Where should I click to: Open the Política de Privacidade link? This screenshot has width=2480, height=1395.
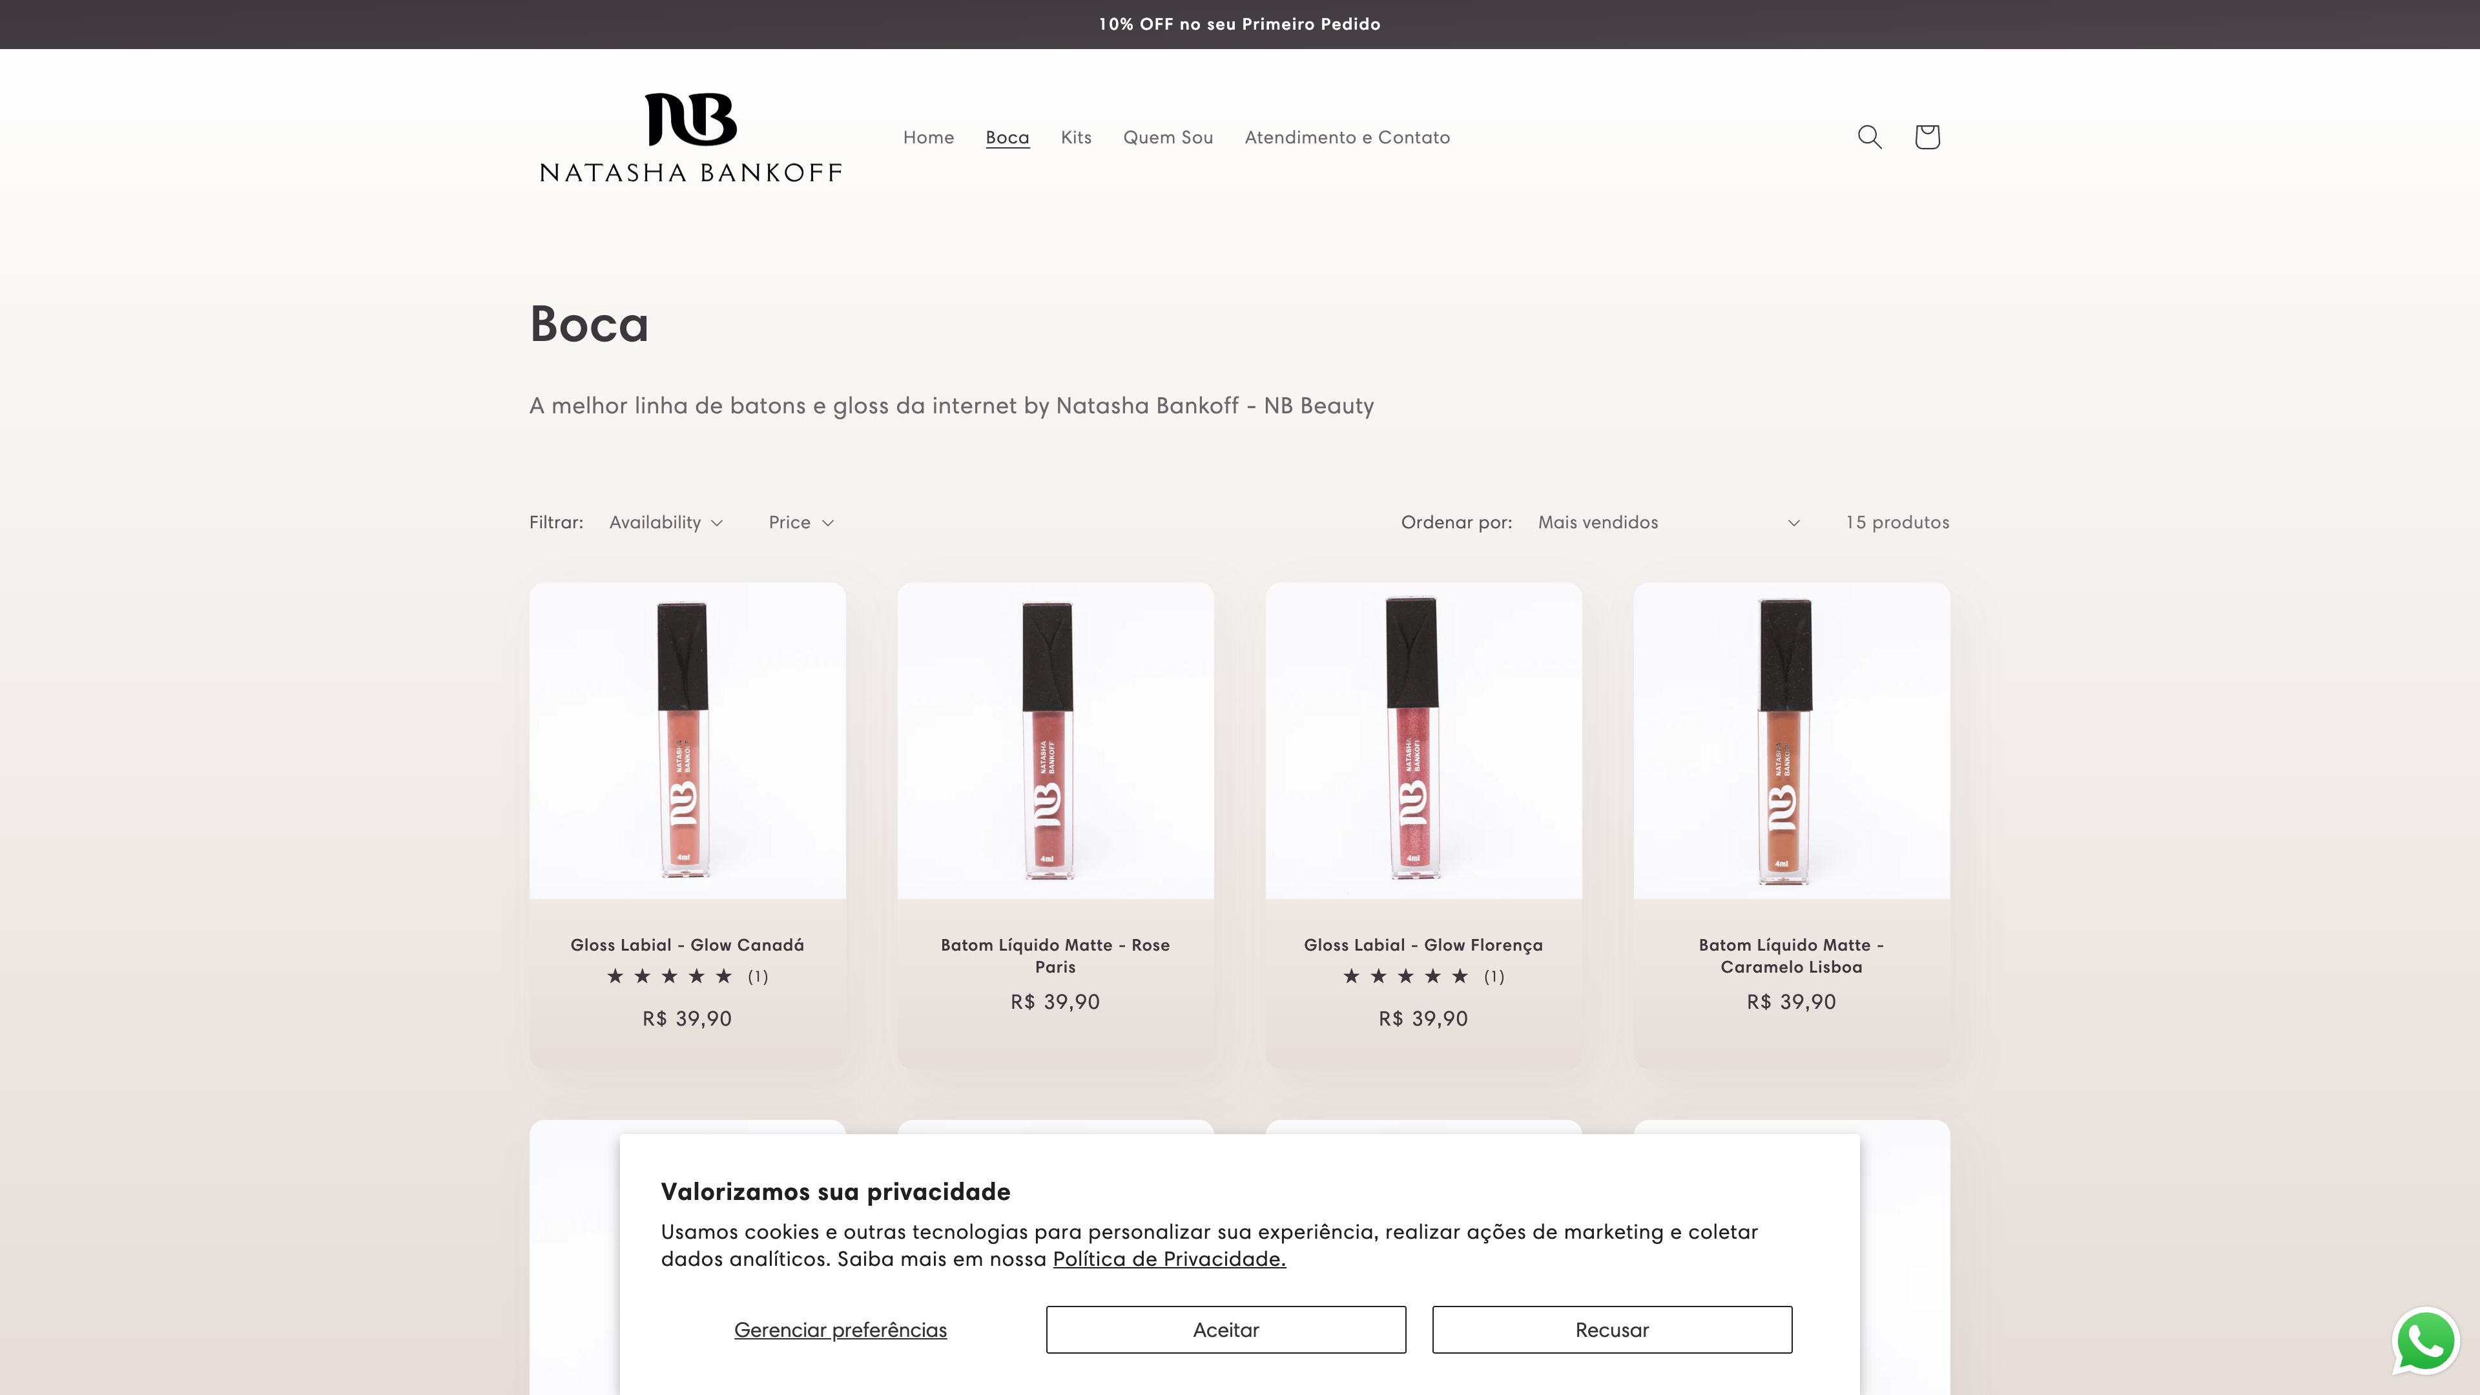(1169, 1258)
